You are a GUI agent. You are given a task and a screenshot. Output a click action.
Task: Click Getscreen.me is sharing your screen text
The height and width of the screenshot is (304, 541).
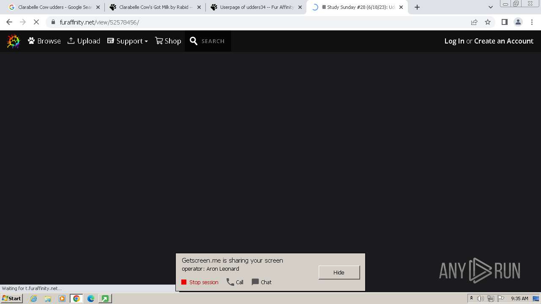pyautogui.click(x=232, y=261)
